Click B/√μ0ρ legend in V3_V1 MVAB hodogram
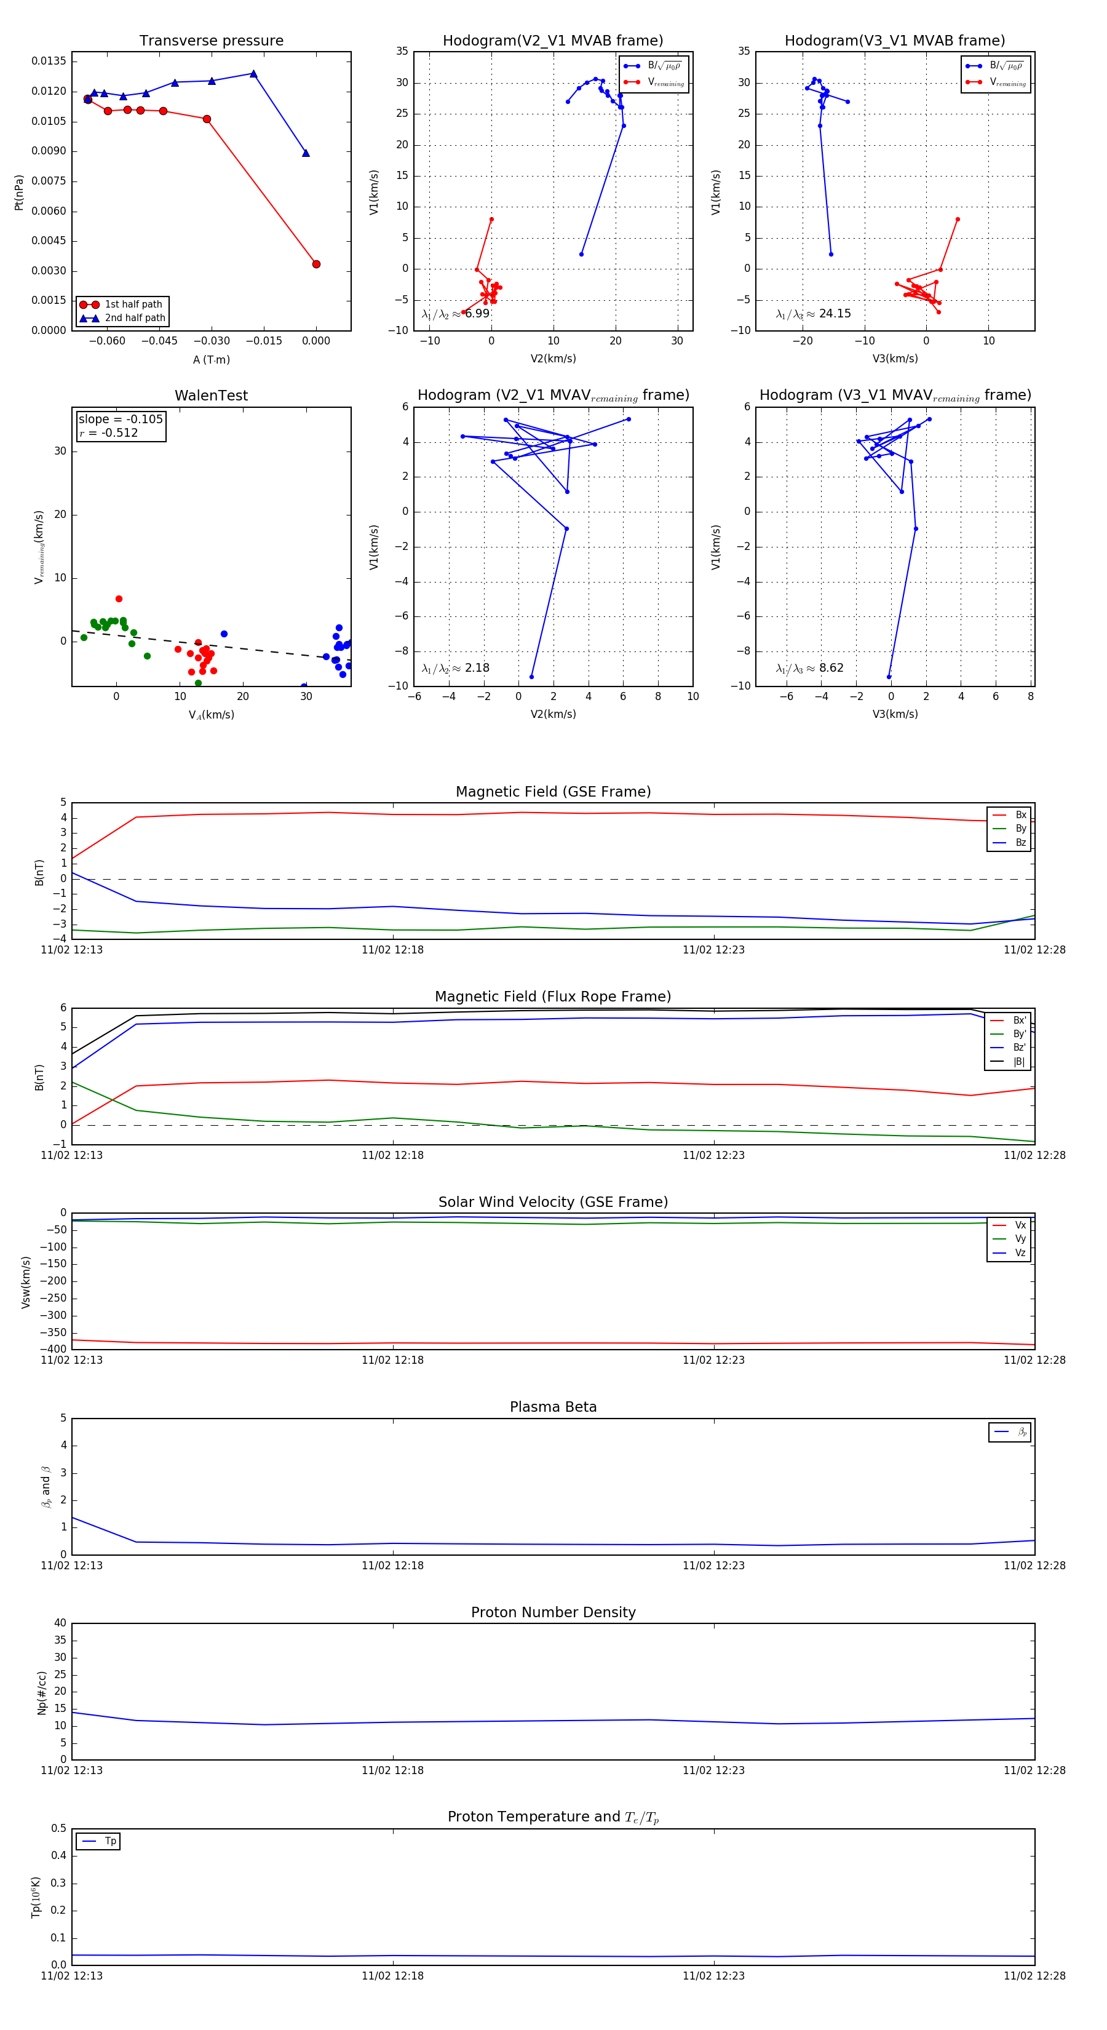Image resolution: width=1107 pixels, height=2030 pixels. (x=995, y=65)
